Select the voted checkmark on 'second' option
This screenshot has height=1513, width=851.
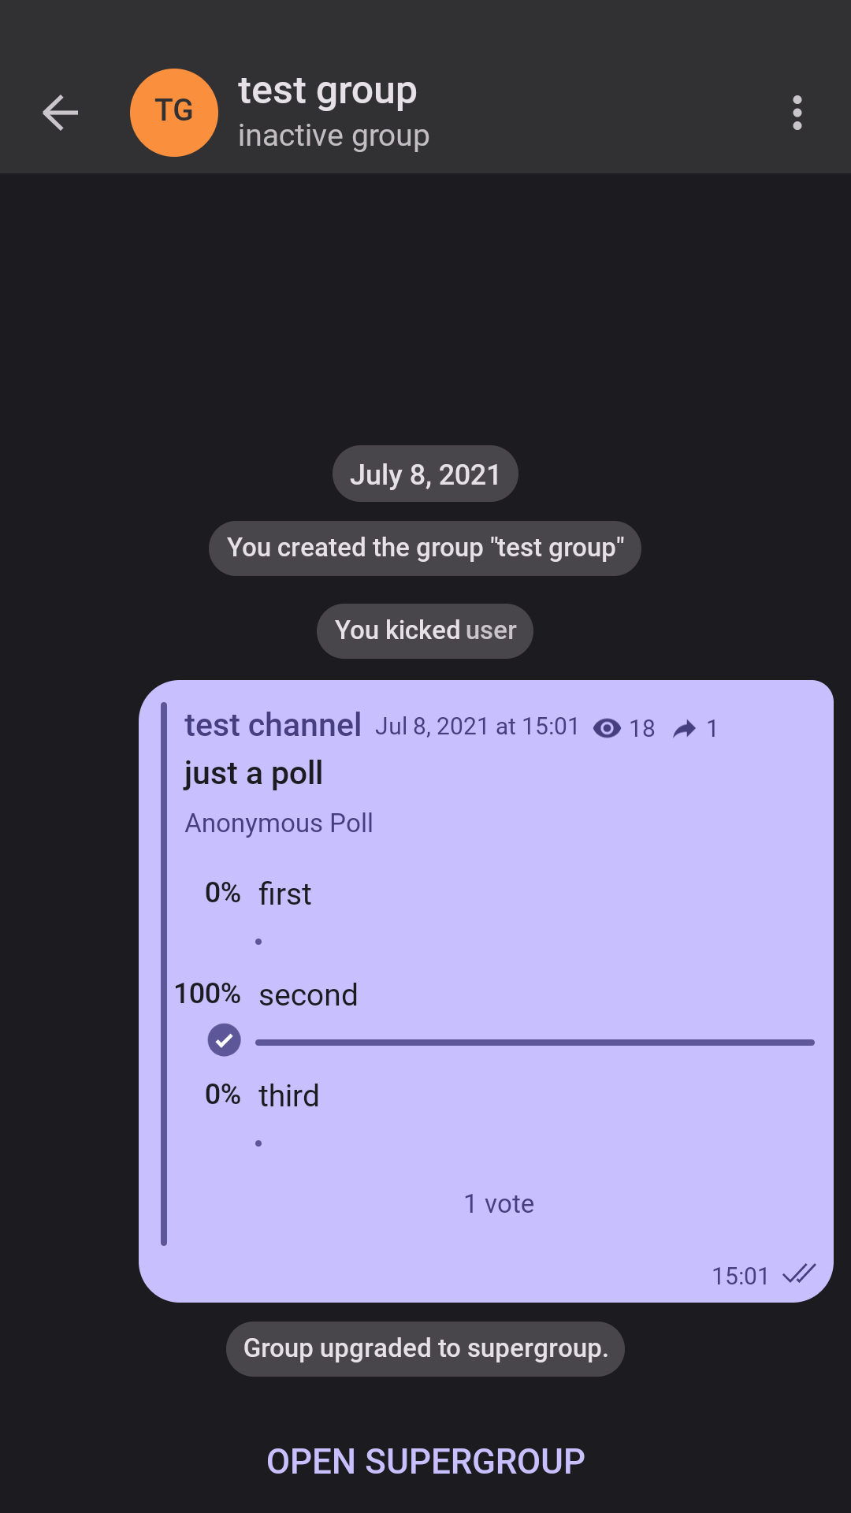224,1039
